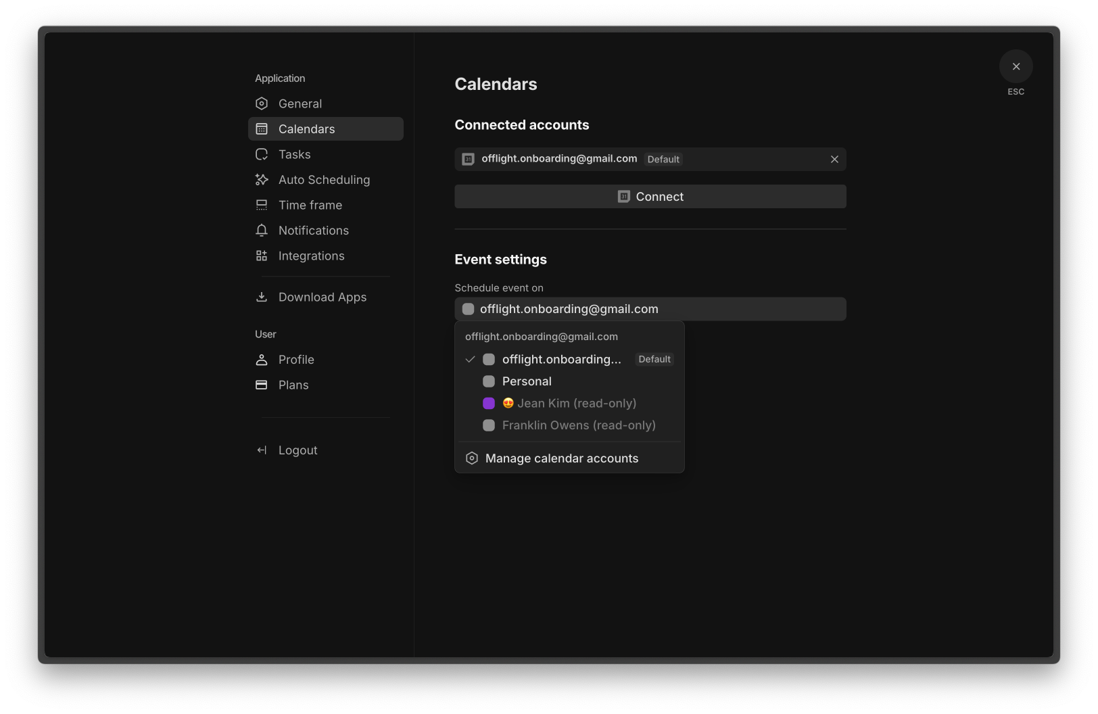Click the offlight.onboarding@gmail.com dropdown group header
1098x714 pixels.
(542, 337)
